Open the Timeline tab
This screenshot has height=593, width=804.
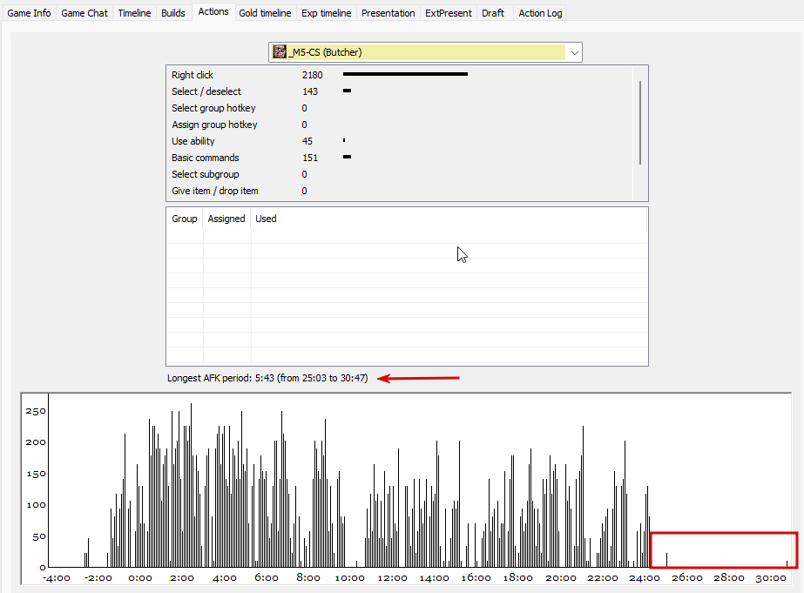click(134, 13)
